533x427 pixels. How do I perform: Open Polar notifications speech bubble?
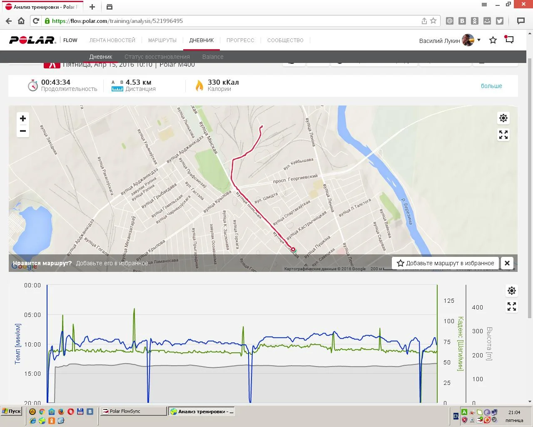pos(509,40)
